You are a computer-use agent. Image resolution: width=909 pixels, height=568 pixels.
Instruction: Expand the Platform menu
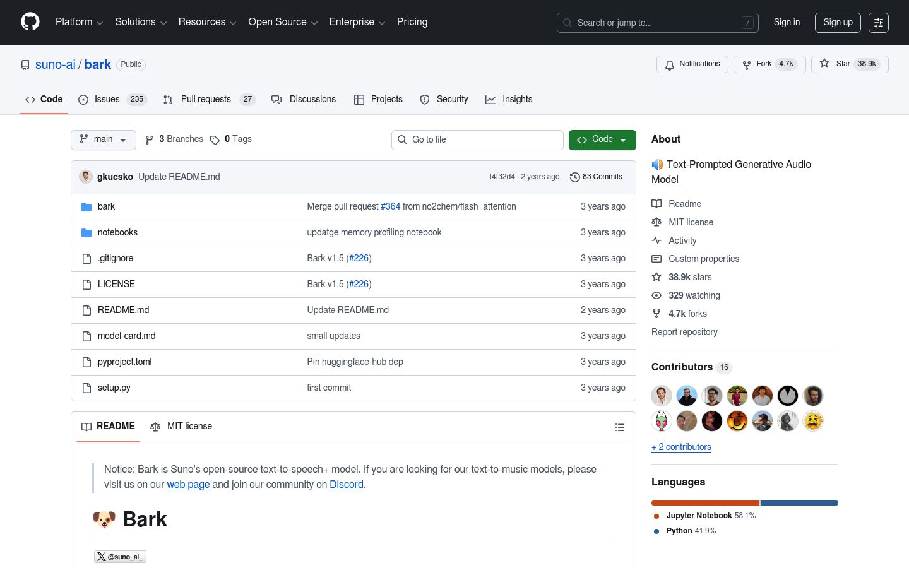(79, 22)
